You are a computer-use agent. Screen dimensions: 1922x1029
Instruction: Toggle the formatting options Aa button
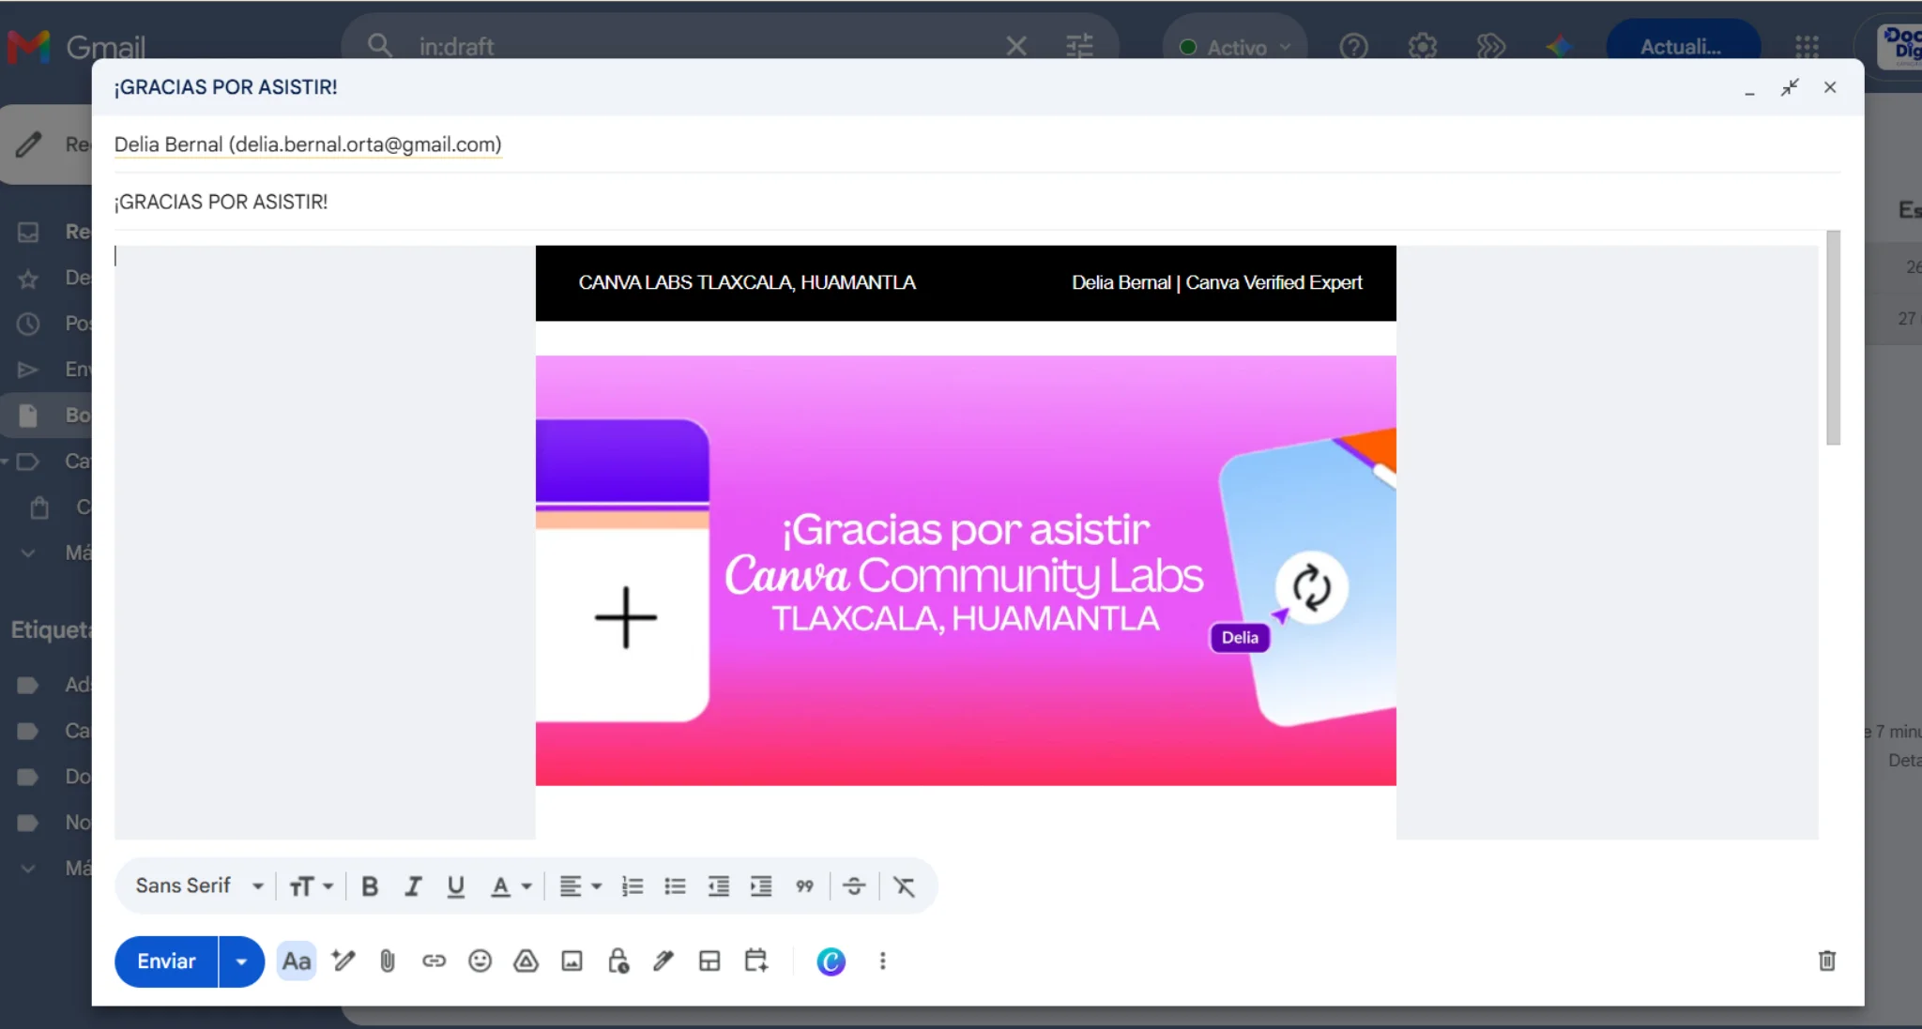click(297, 961)
